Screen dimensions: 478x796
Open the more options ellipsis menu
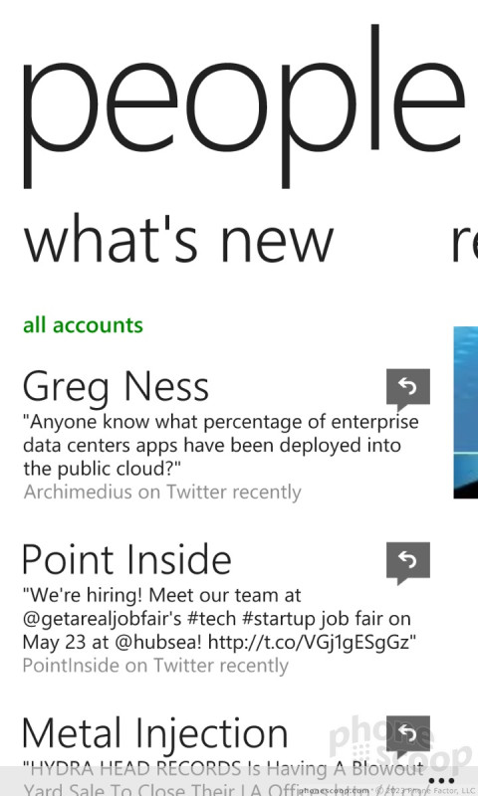[x=441, y=781]
